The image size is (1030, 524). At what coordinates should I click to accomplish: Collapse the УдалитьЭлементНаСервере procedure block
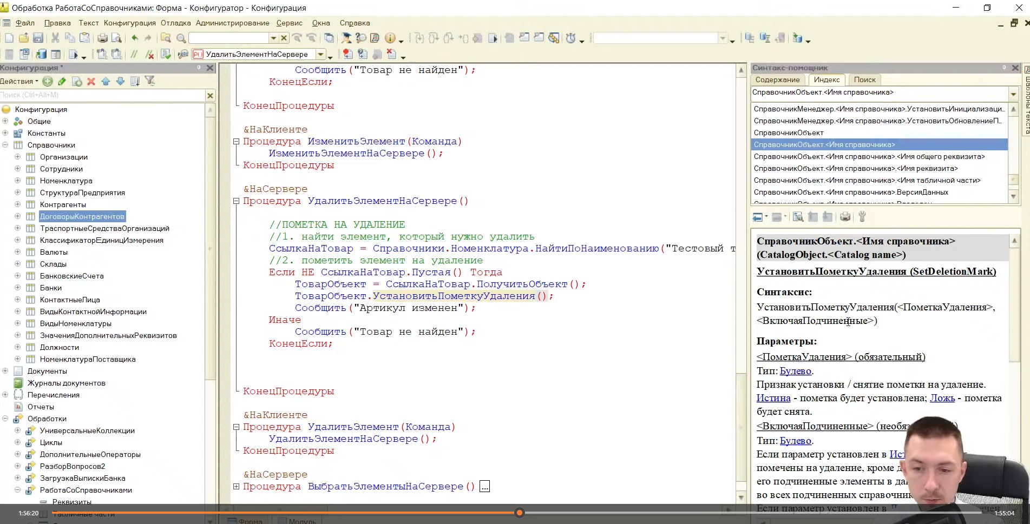click(236, 201)
